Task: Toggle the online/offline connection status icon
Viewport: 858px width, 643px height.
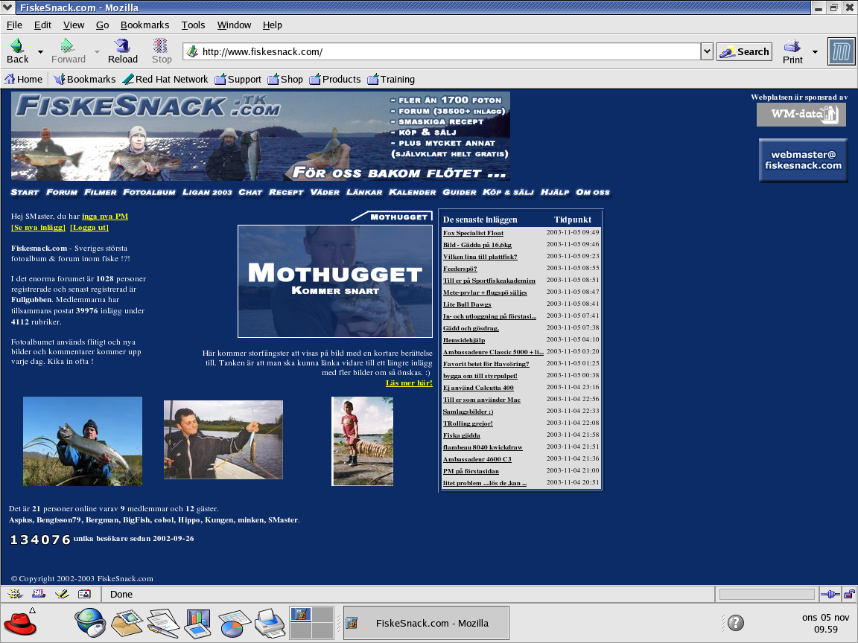Action: click(x=830, y=594)
